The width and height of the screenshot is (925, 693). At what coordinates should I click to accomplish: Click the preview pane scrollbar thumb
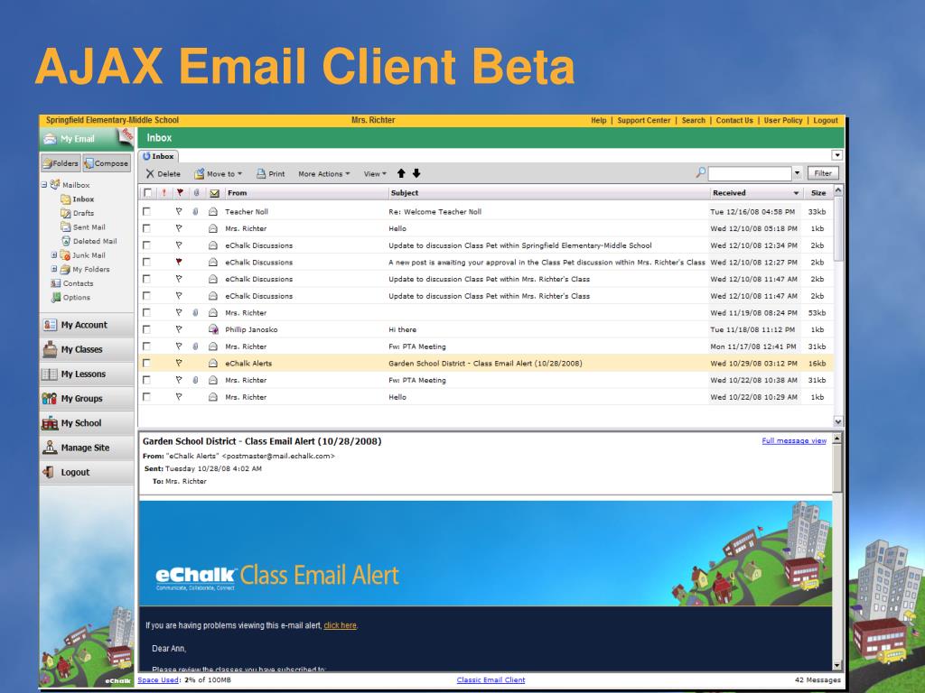click(837, 469)
